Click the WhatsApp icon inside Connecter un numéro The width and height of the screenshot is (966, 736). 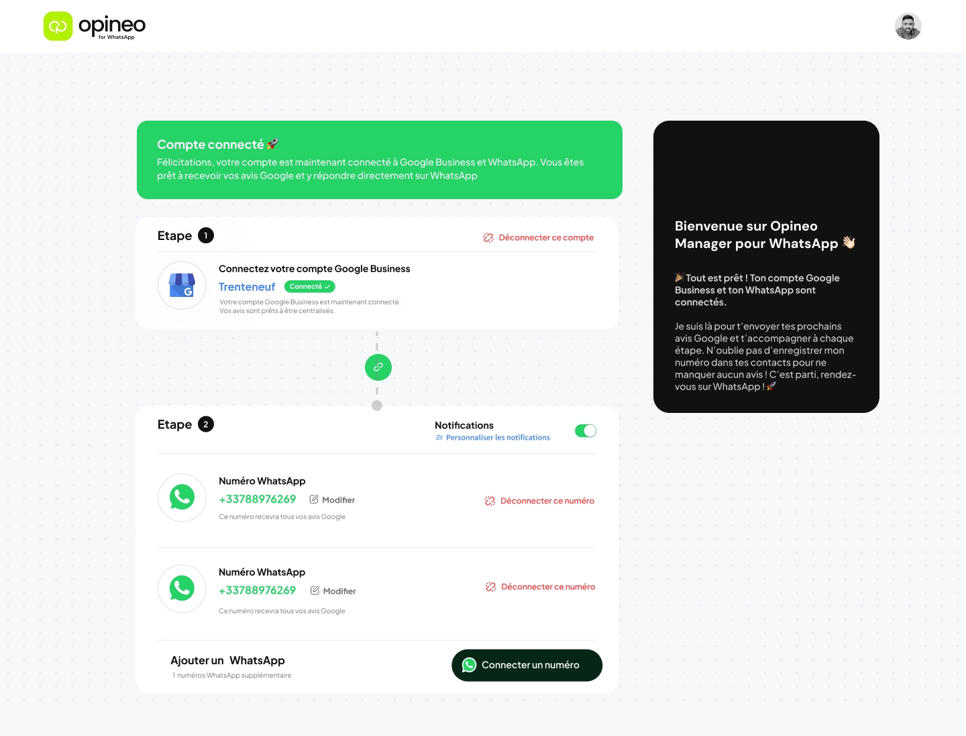[469, 665]
